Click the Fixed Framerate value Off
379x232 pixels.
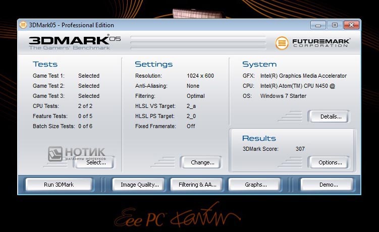tap(191, 126)
